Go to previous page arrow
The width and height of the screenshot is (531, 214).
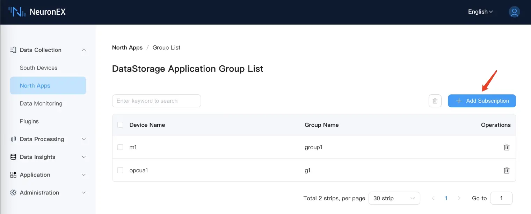pos(433,198)
